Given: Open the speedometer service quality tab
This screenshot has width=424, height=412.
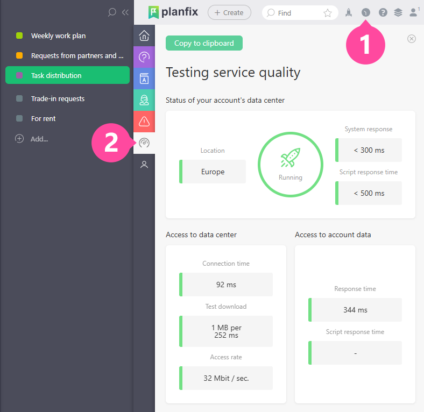Looking at the screenshot, I should tap(144, 143).
